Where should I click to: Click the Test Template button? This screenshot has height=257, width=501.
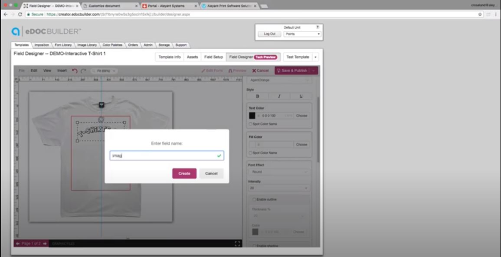tap(298, 57)
